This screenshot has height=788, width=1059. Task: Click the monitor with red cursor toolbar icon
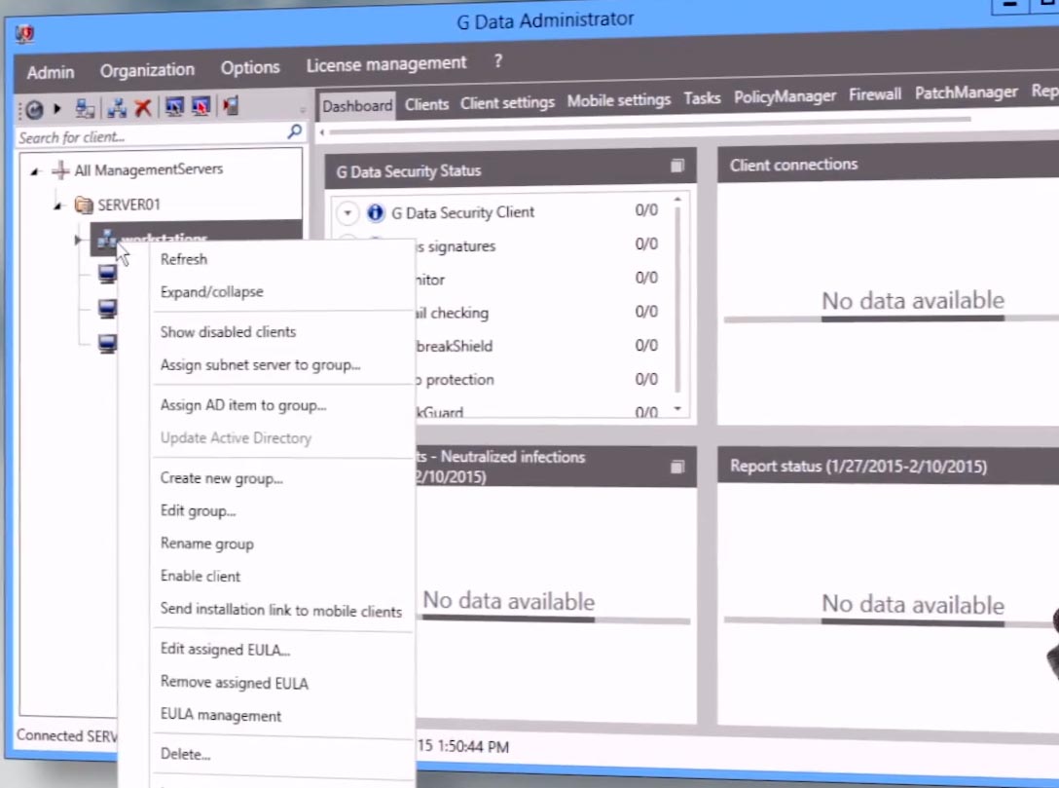201,105
